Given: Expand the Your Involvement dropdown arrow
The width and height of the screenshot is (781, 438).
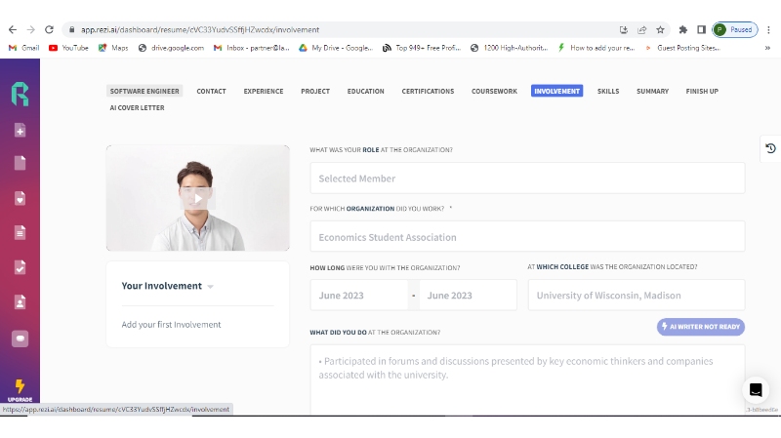Looking at the screenshot, I should tap(210, 287).
